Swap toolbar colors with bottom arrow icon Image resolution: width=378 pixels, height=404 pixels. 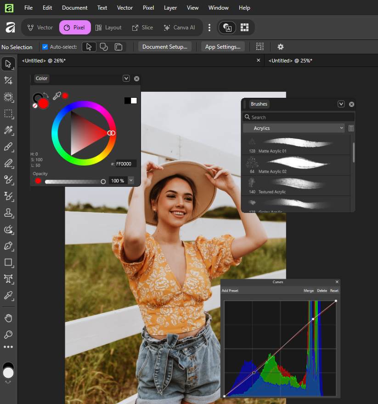tap(8, 382)
